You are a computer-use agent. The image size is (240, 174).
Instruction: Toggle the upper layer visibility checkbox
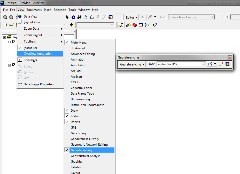[14, 42]
